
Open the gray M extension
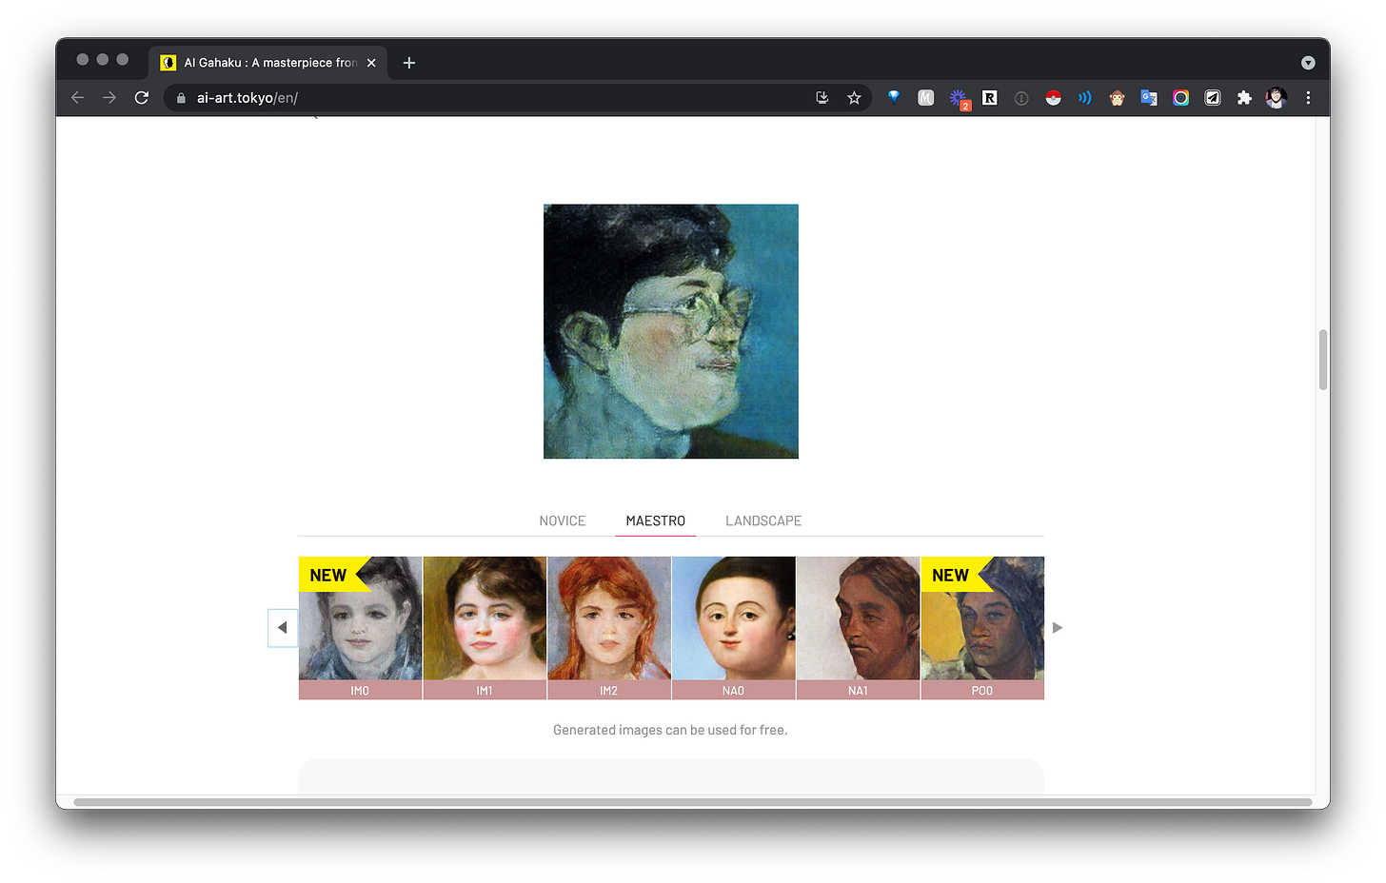coord(925,97)
